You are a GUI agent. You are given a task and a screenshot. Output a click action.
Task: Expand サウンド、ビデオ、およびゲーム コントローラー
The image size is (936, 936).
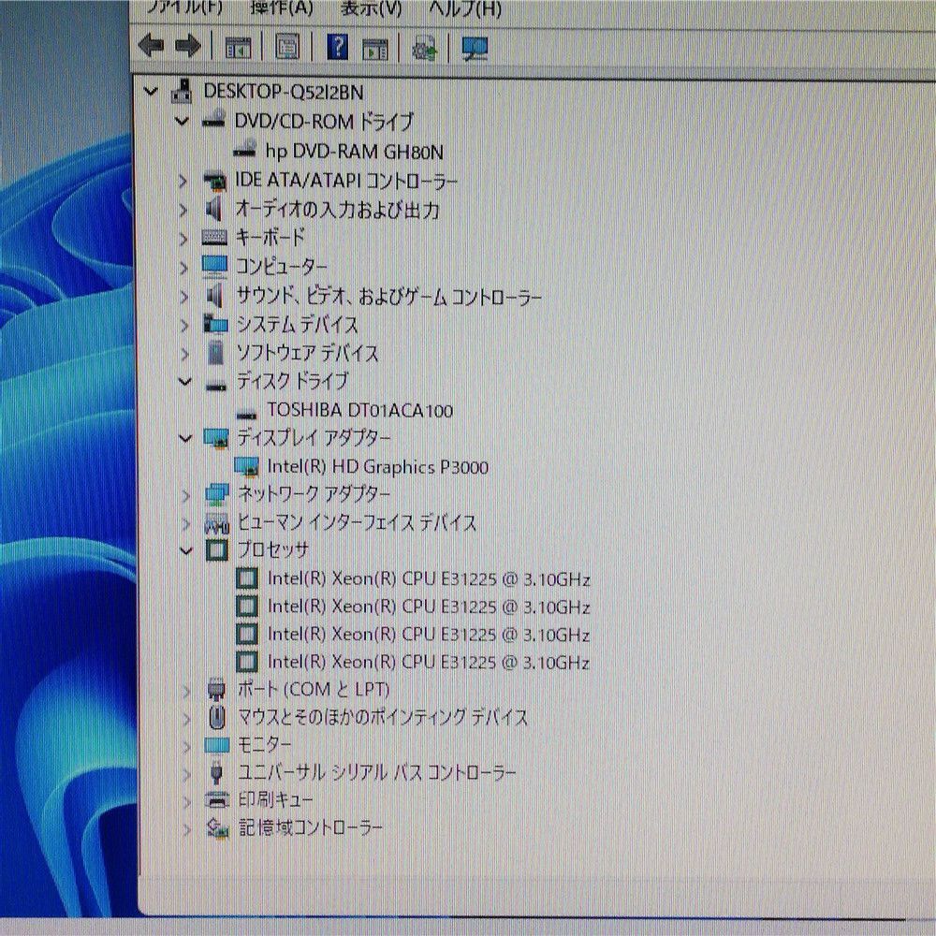pos(183,296)
